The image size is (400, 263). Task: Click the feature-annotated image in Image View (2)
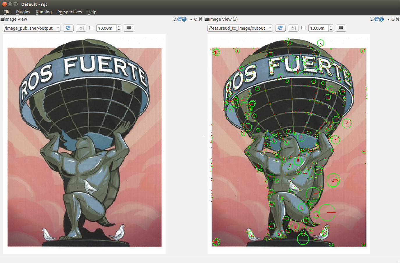point(289,144)
